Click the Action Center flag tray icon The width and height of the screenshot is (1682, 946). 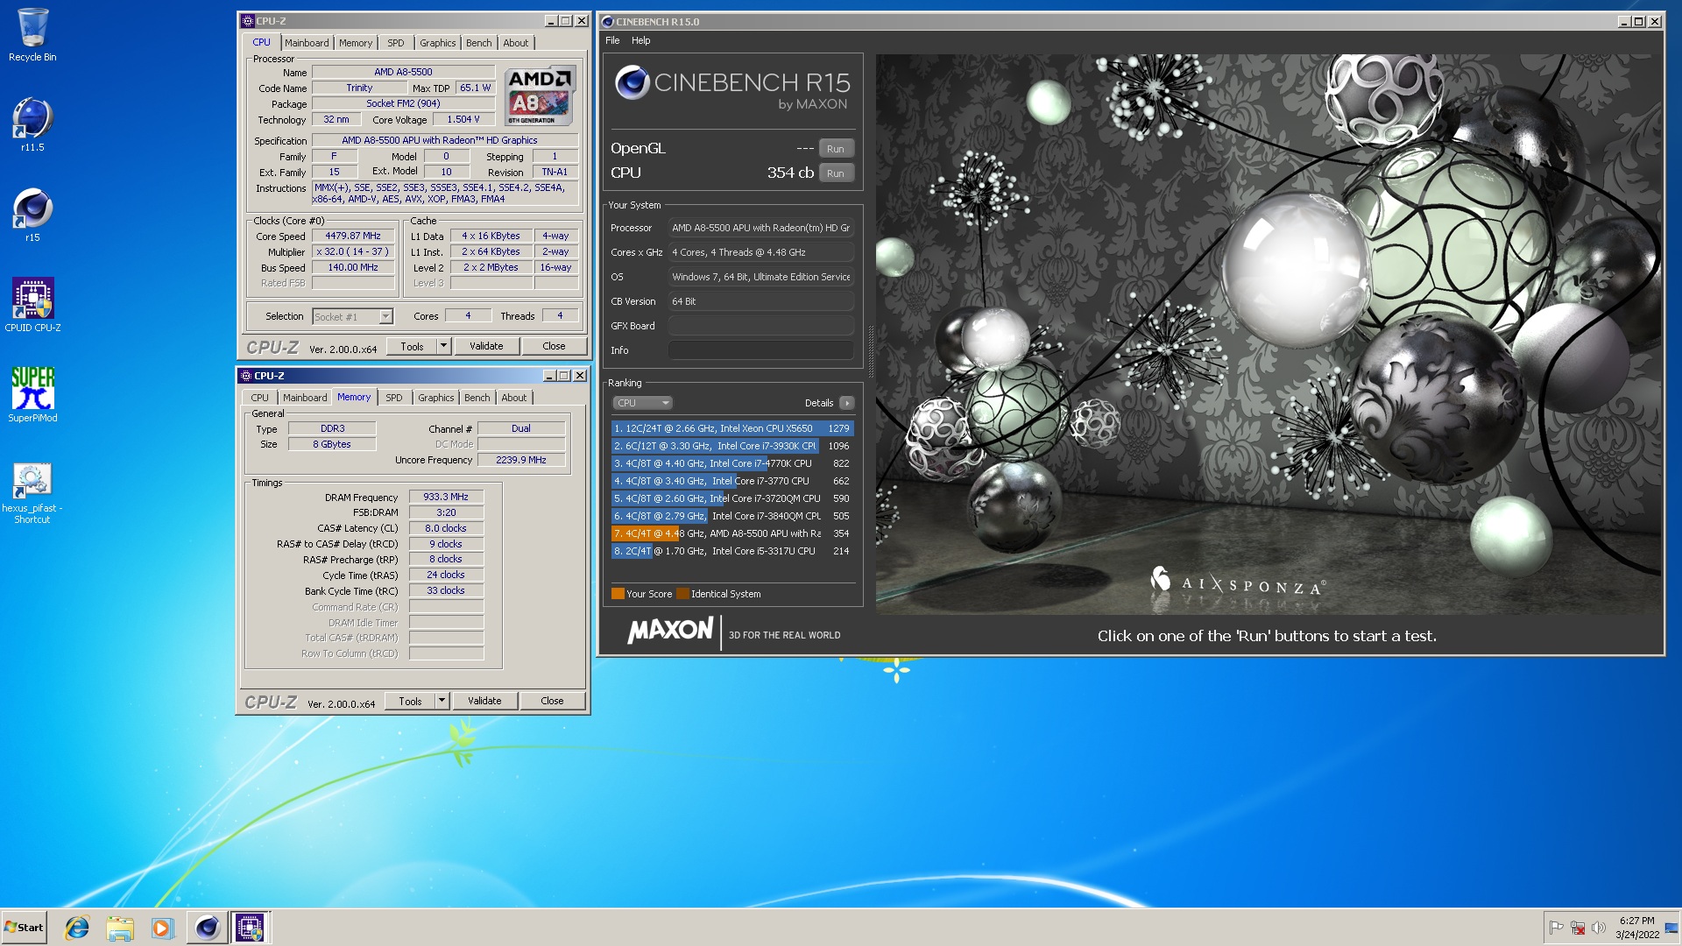click(1557, 928)
